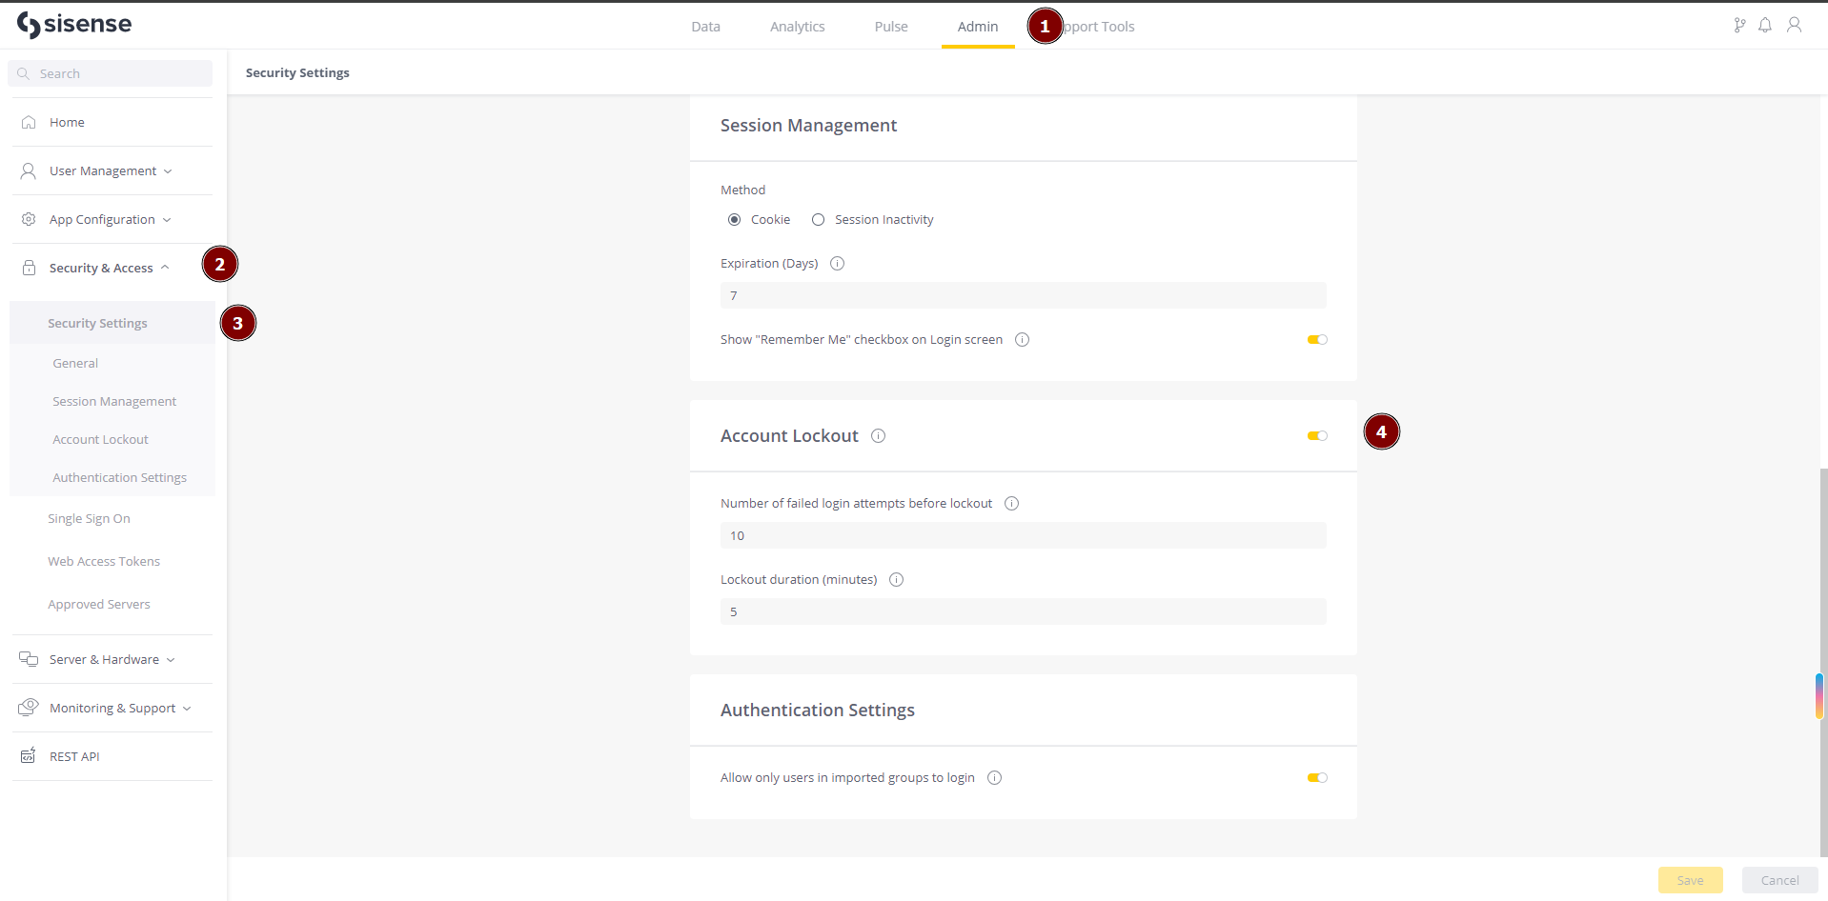Toggle off 'Allow only users in imported groups to login'

1316,777
